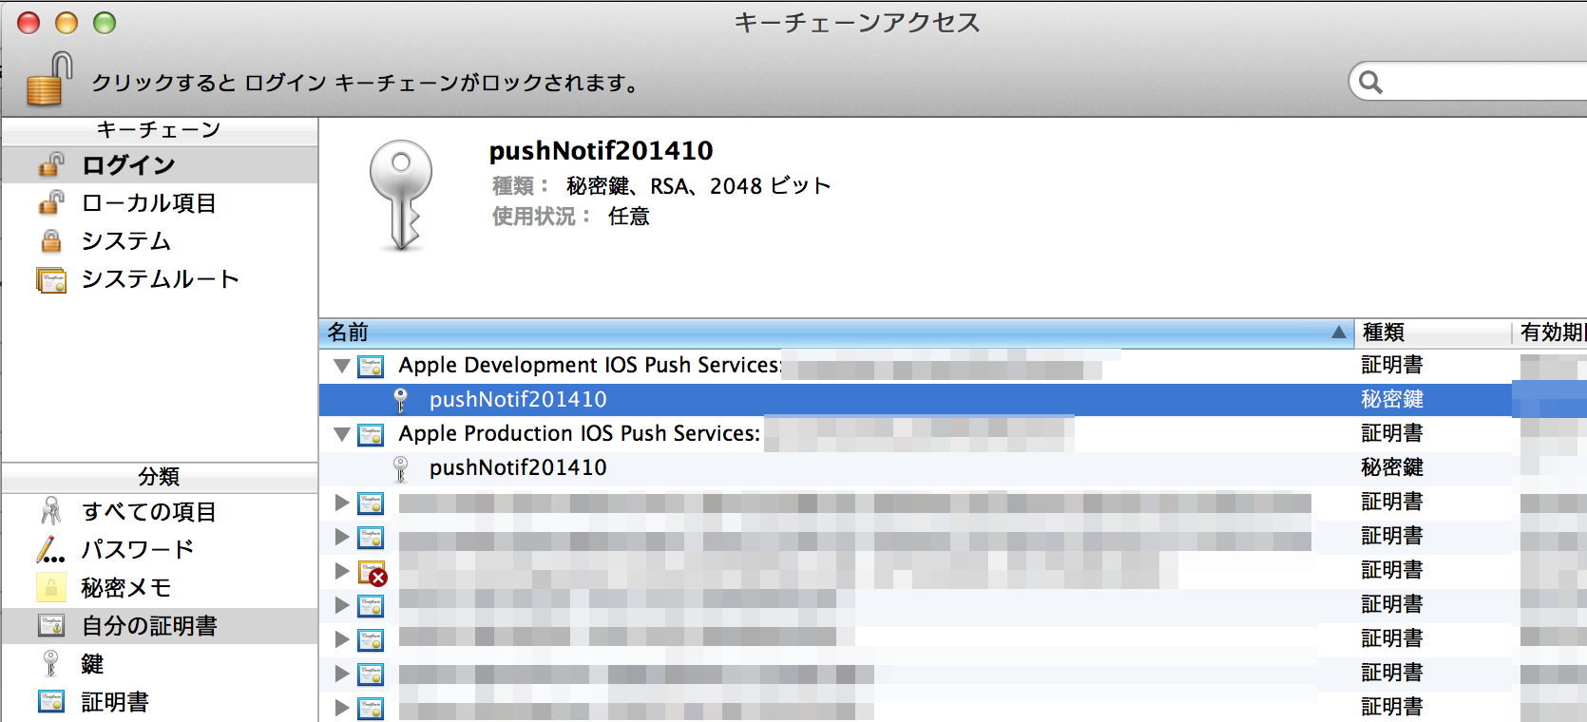Click the すべての項目 keys icon

pyautogui.click(x=51, y=511)
